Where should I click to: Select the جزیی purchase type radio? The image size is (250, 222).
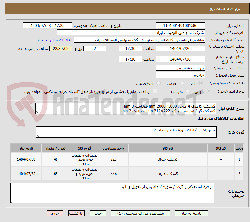[209, 91]
